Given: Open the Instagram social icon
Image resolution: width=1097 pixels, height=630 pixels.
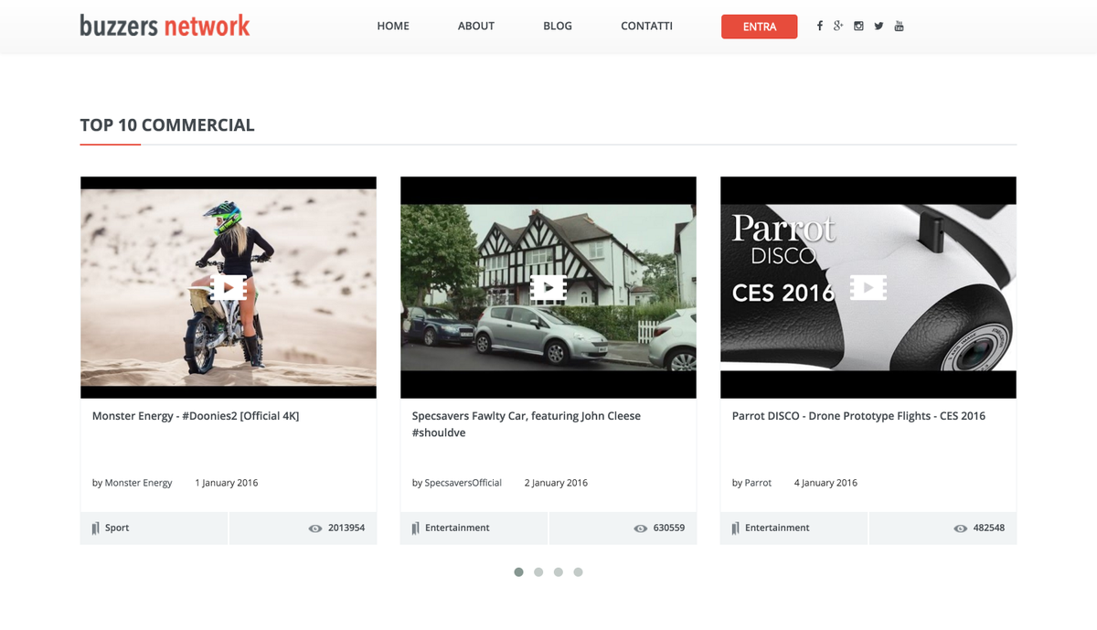Looking at the screenshot, I should click(x=858, y=26).
